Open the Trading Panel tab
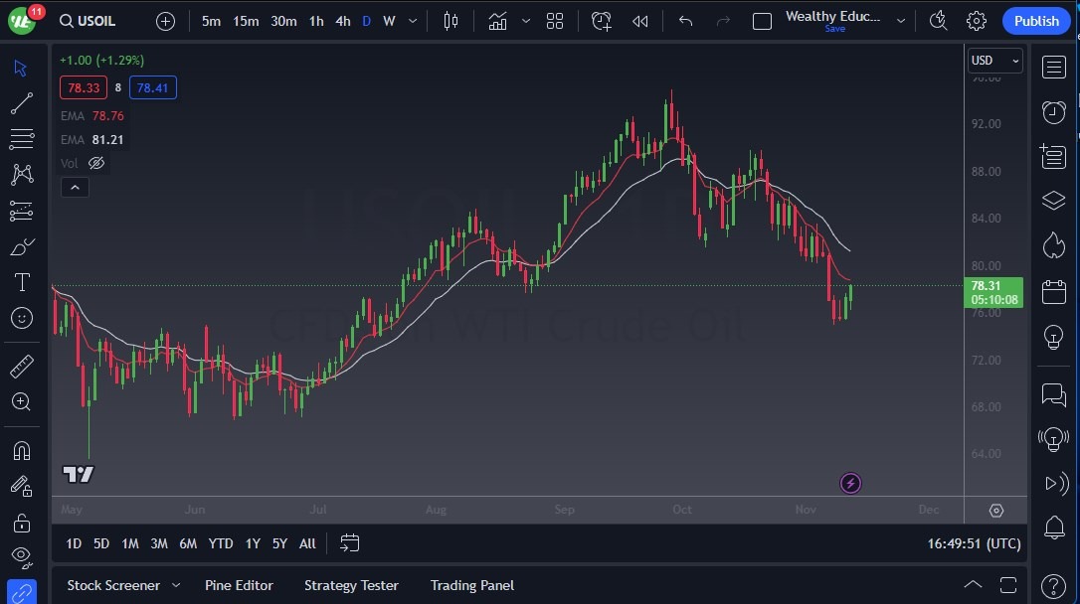 471,585
